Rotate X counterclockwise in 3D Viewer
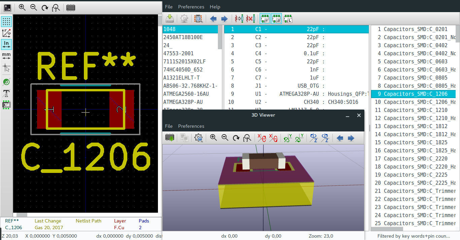 273,138
